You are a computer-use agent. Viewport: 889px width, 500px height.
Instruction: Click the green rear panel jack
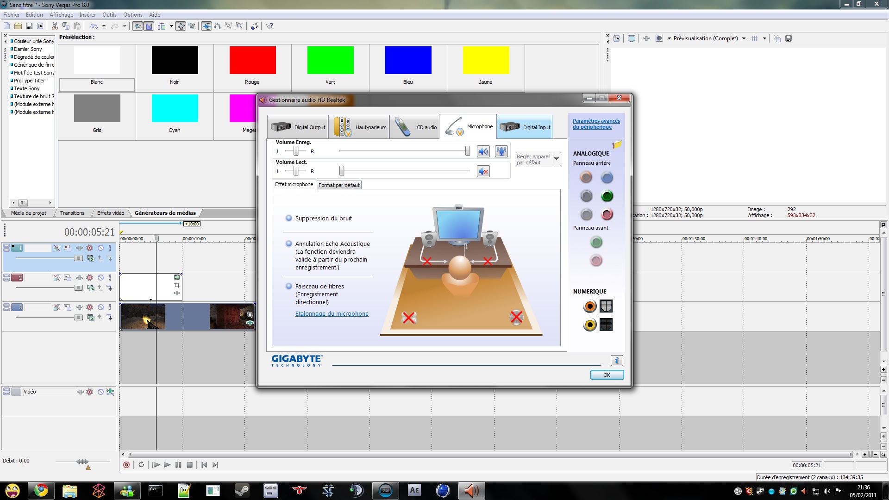tap(607, 196)
